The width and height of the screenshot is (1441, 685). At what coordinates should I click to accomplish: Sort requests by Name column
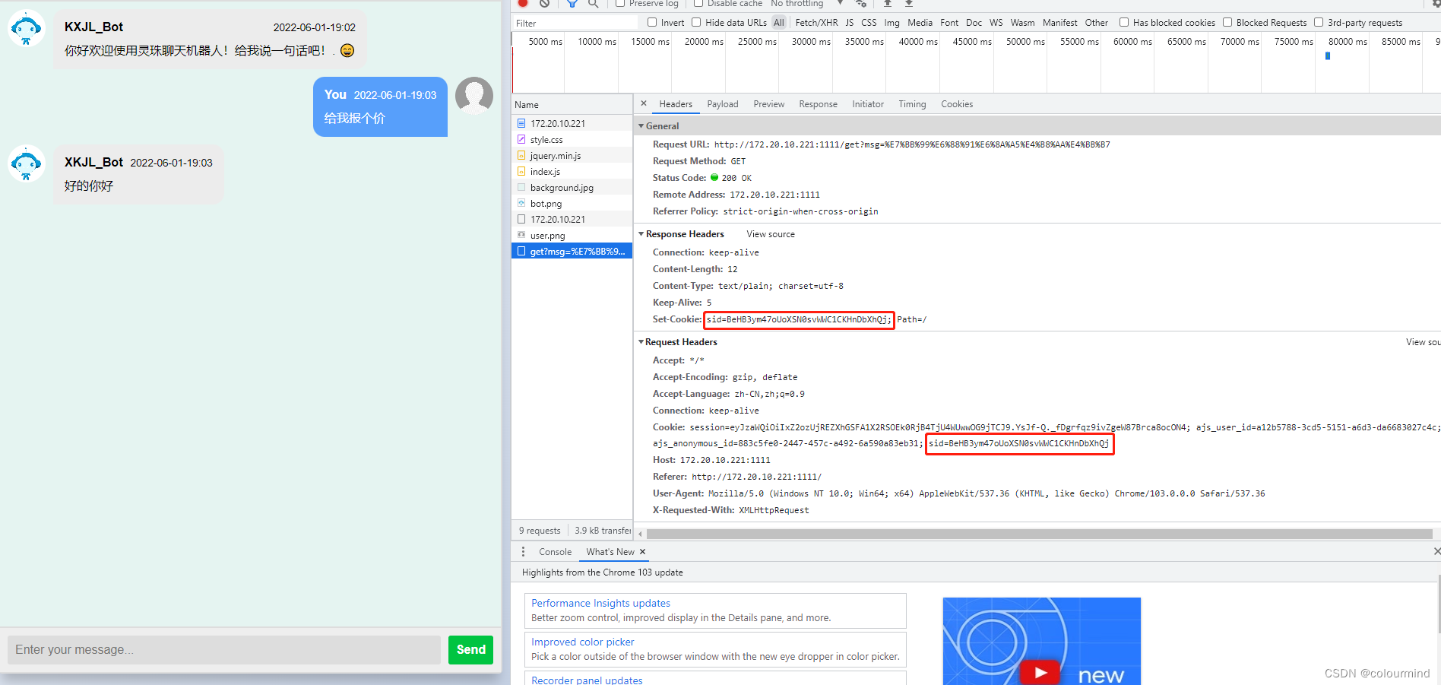coord(572,105)
